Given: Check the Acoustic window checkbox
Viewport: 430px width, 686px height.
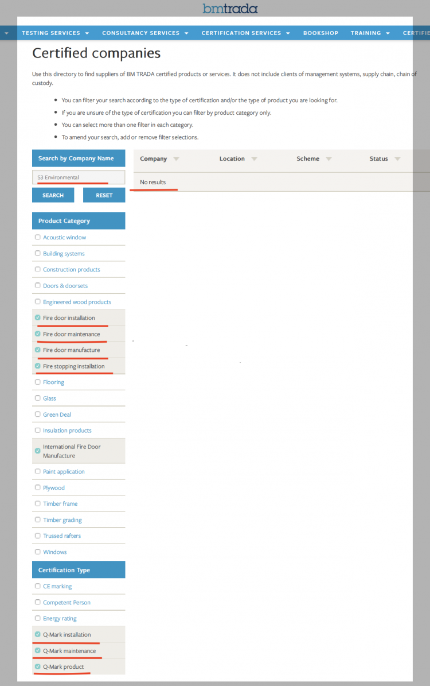Looking at the screenshot, I should tap(38, 237).
